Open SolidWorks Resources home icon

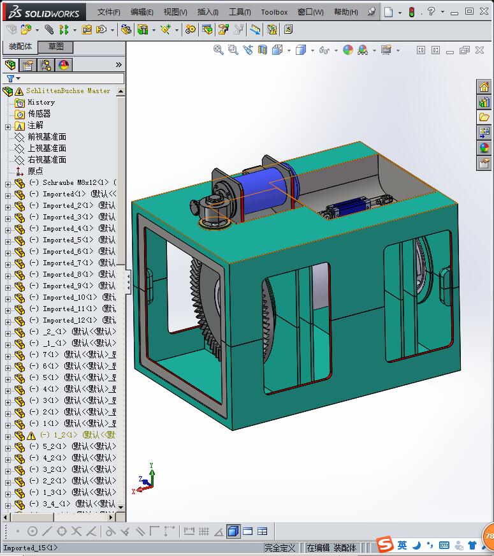pyautogui.click(x=484, y=87)
